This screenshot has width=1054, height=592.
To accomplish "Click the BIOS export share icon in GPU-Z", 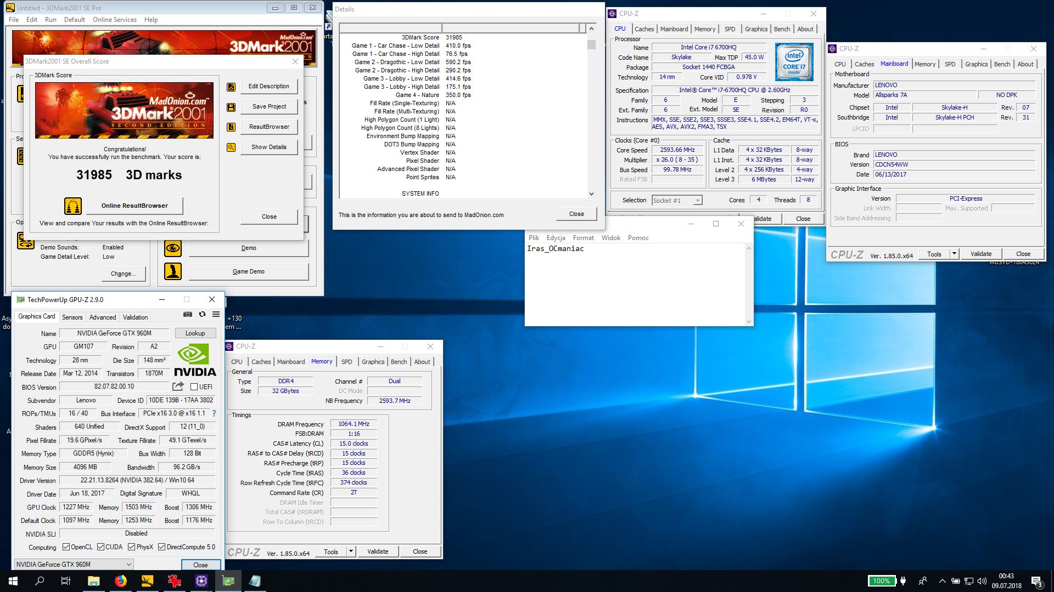I will click(x=178, y=386).
